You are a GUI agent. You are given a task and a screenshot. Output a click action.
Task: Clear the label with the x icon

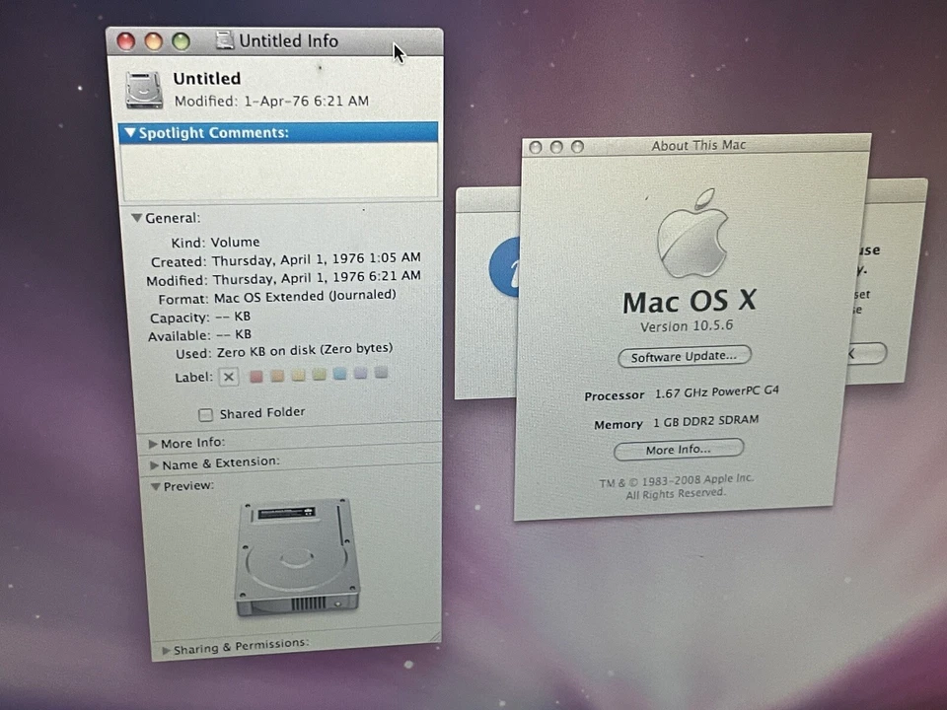228,376
